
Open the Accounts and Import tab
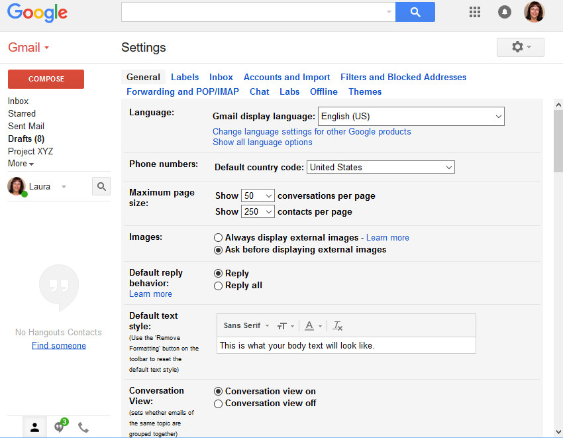click(287, 77)
